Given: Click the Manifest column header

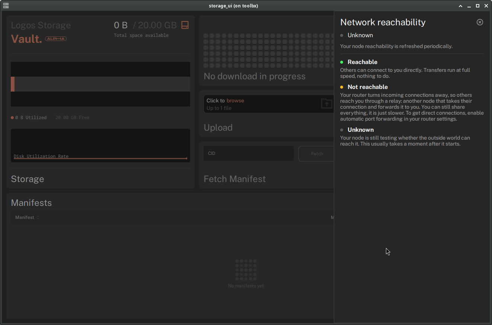Looking at the screenshot, I should tap(25, 217).
